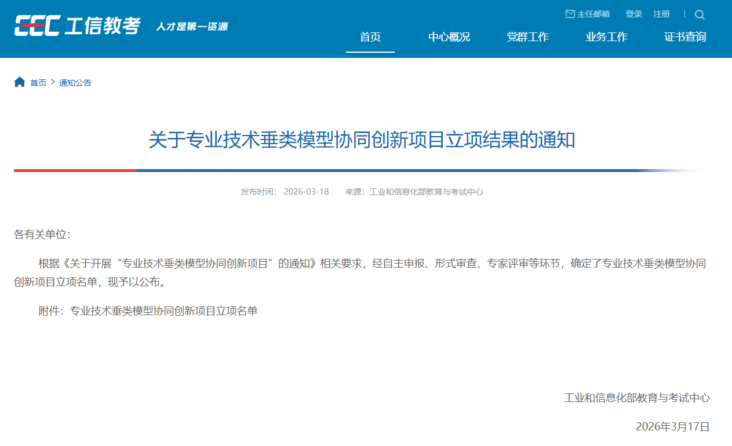This screenshot has height=446, width=732.
Task: Click the 发布时间 2026-03-18 text
Action: [x=285, y=192]
